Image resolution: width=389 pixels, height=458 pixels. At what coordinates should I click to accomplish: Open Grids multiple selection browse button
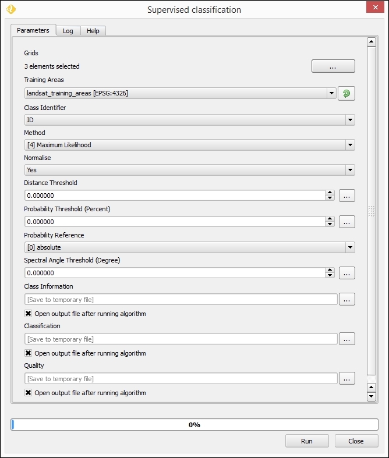[x=333, y=66]
